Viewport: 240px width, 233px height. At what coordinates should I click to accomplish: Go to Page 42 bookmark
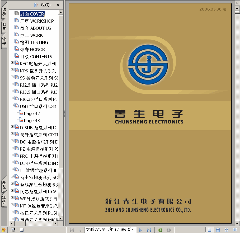(32, 113)
